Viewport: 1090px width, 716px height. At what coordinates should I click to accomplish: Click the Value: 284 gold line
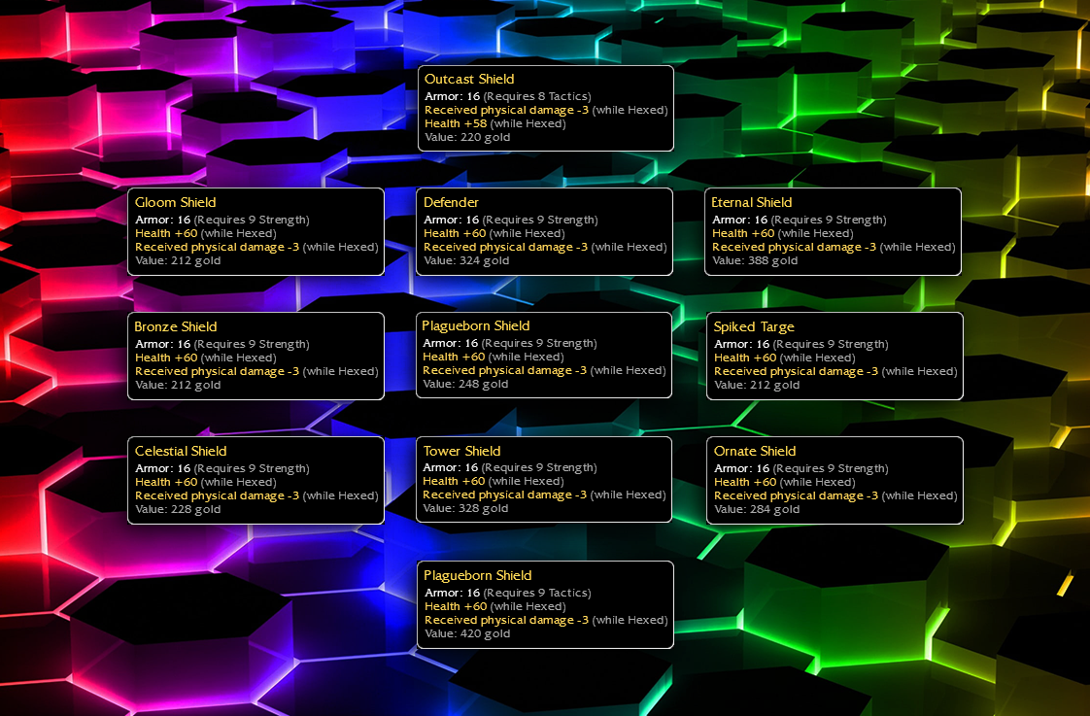(x=757, y=509)
